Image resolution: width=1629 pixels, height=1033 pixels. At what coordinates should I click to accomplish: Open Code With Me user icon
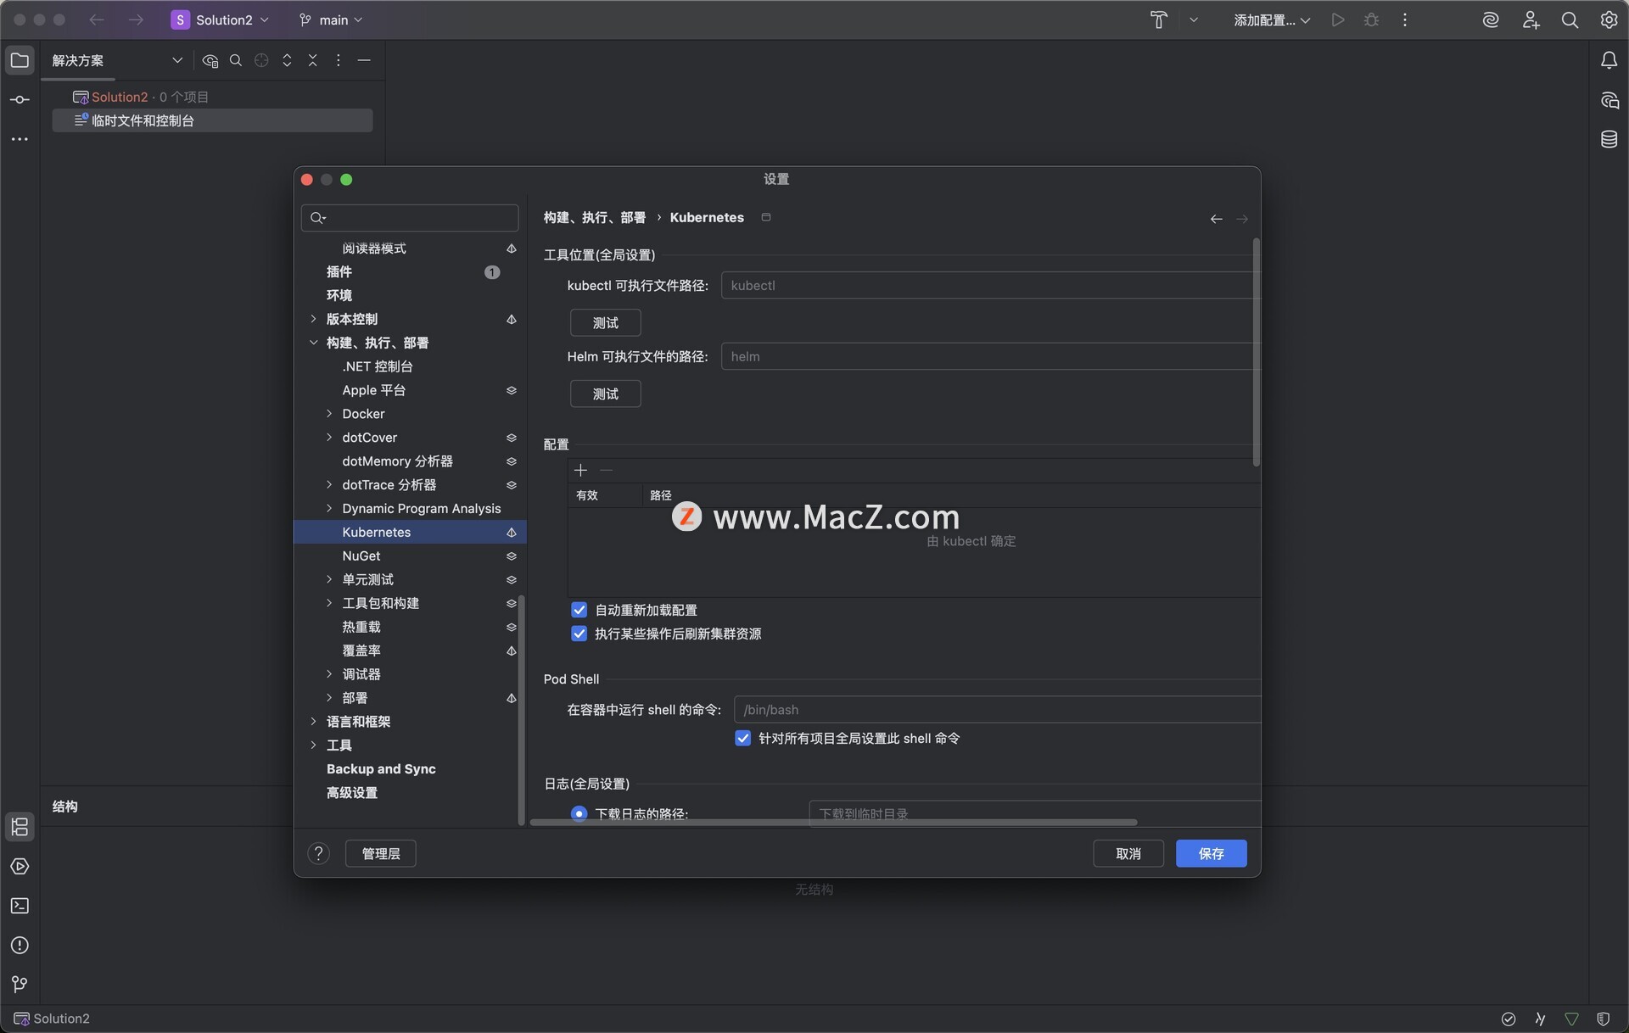(x=1531, y=20)
